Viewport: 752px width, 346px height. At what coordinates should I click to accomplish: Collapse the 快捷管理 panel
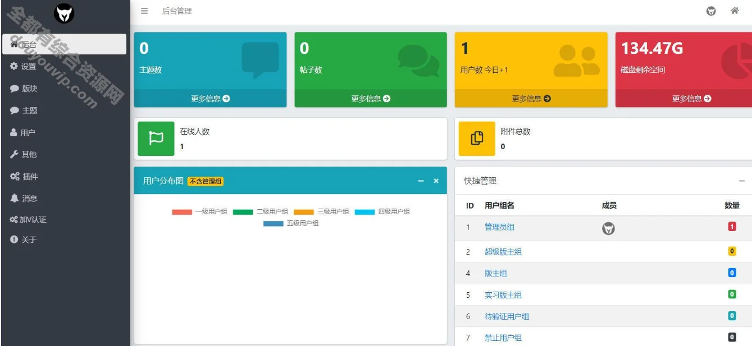point(742,181)
